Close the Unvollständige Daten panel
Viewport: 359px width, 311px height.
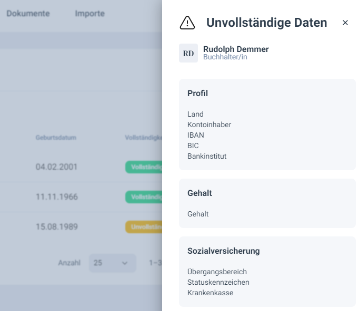point(345,23)
